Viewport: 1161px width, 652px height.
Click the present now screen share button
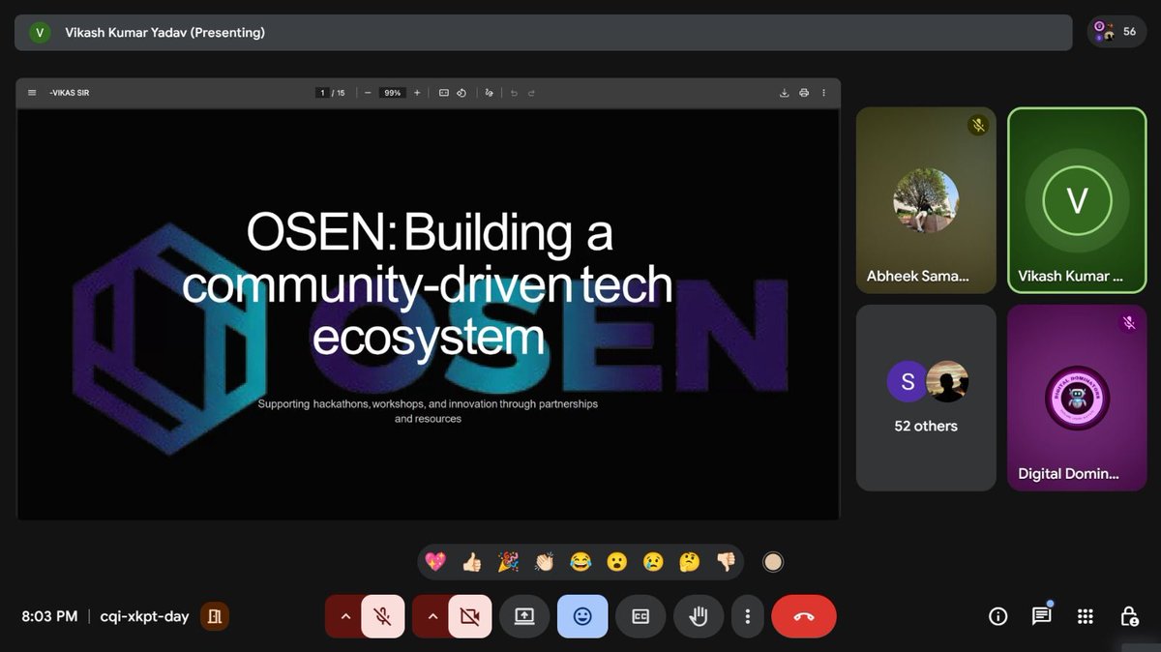click(x=524, y=616)
